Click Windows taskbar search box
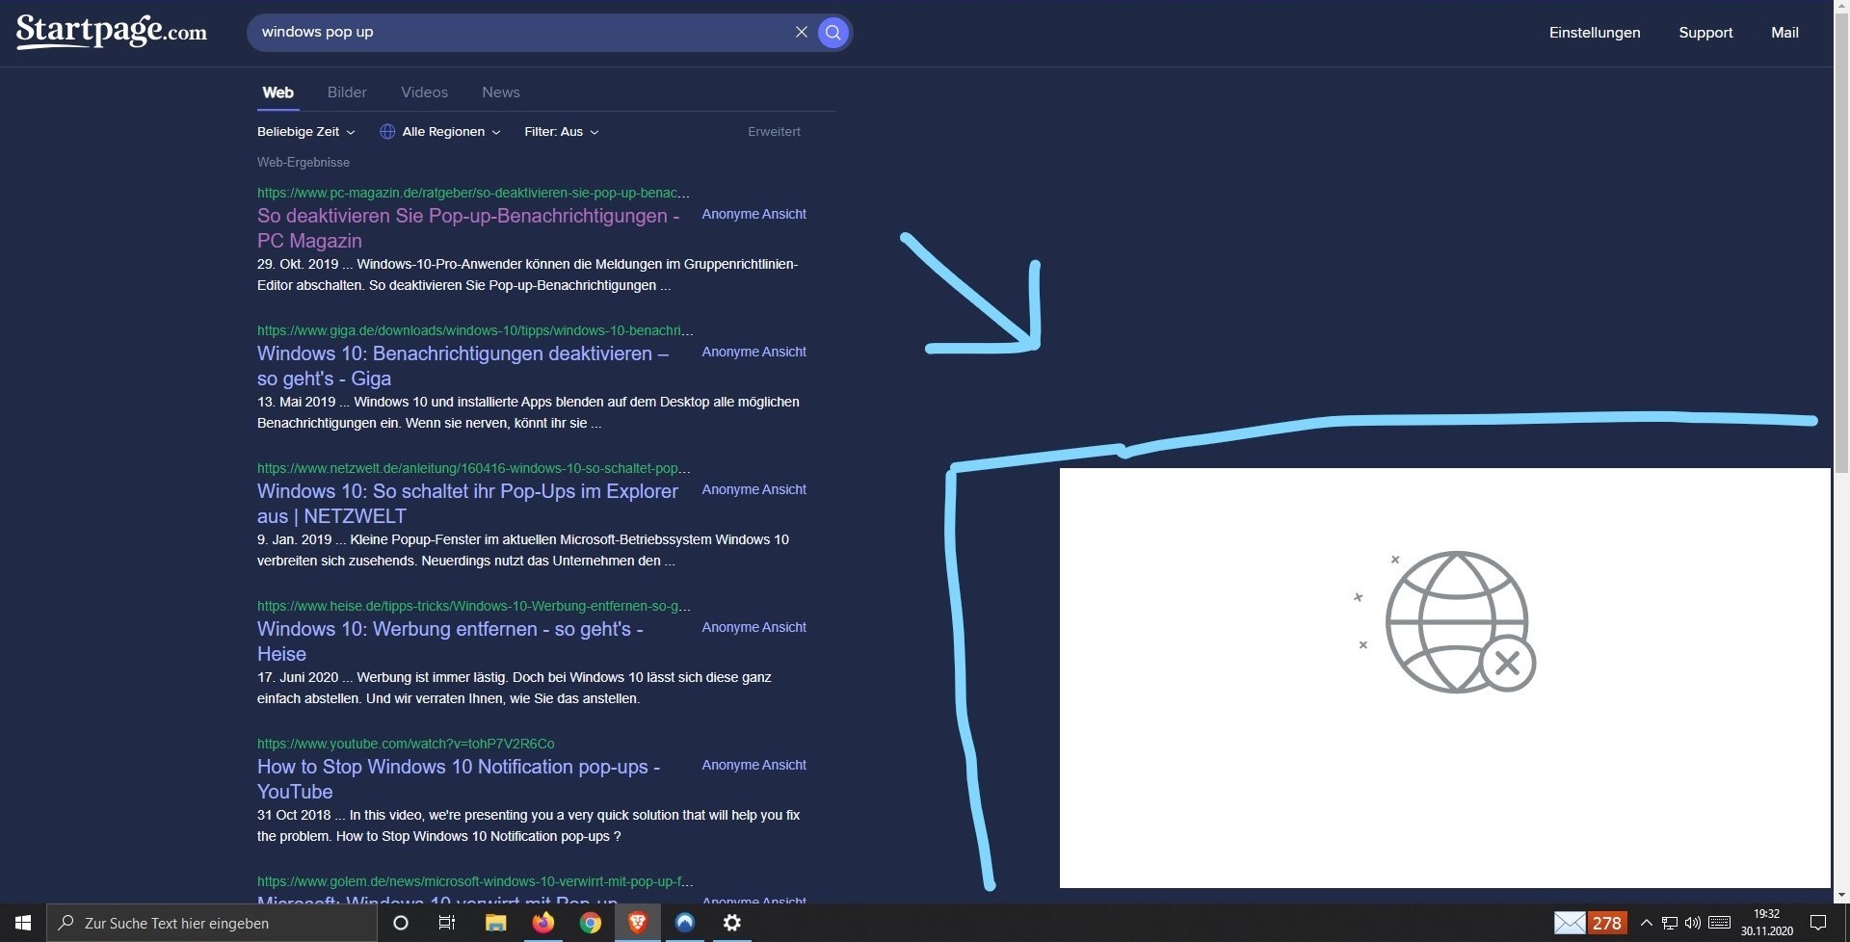Viewport: 1850px width, 942px height. tap(212, 923)
